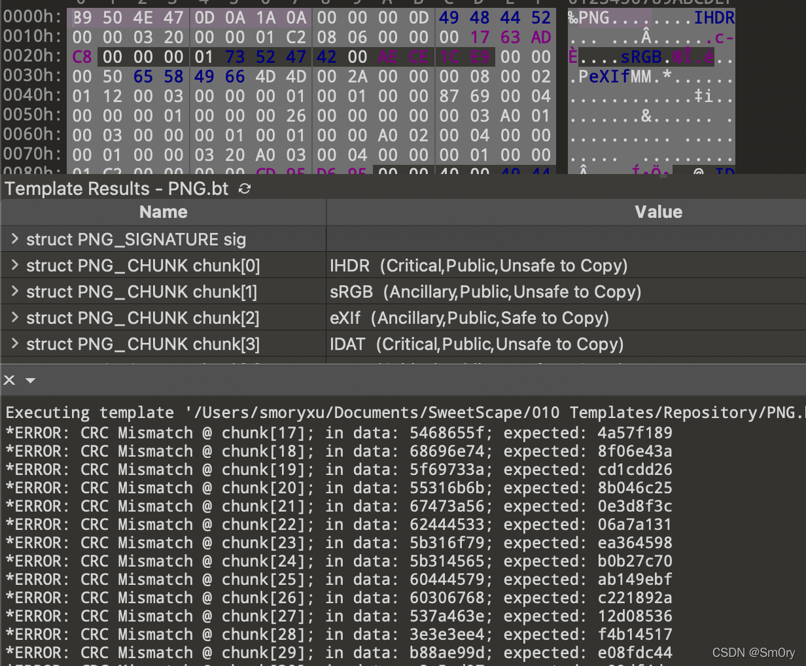Click the refresh icon next to PNG.bt

click(245, 189)
